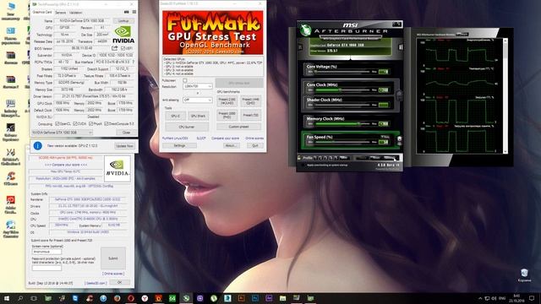The width and height of the screenshot is (541, 304).
Task: Show hidden tray icons chevron
Action: (480, 298)
